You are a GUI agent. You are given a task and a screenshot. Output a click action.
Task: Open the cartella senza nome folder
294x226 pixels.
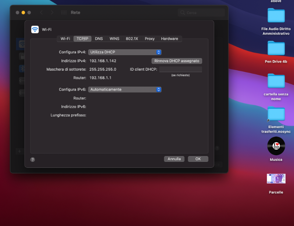276,81
